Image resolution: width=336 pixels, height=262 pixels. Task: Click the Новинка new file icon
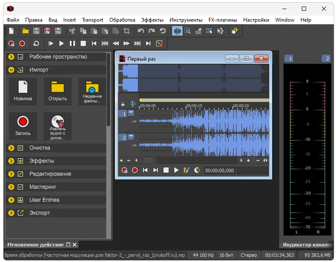[23, 92]
